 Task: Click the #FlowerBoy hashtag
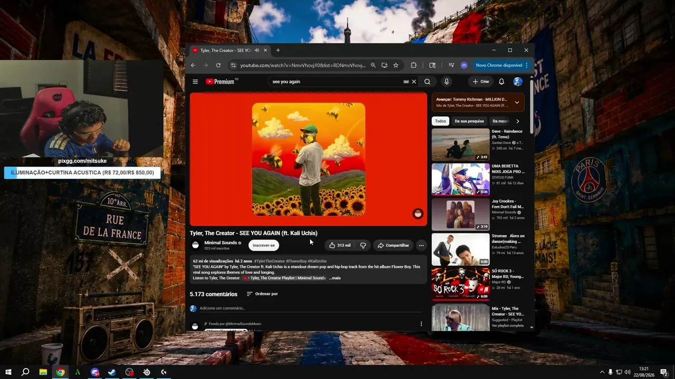pyautogui.click(x=296, y=261)
